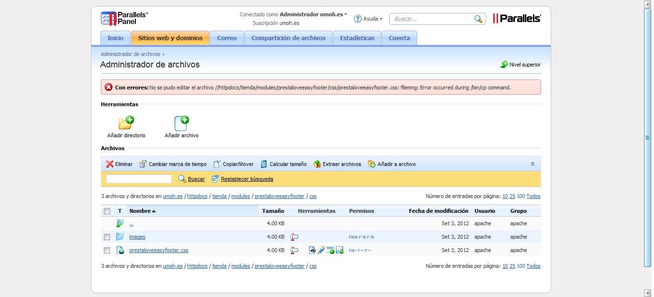
Task: Toggle the select-all checkbox in table header
Action: point(107,211)
